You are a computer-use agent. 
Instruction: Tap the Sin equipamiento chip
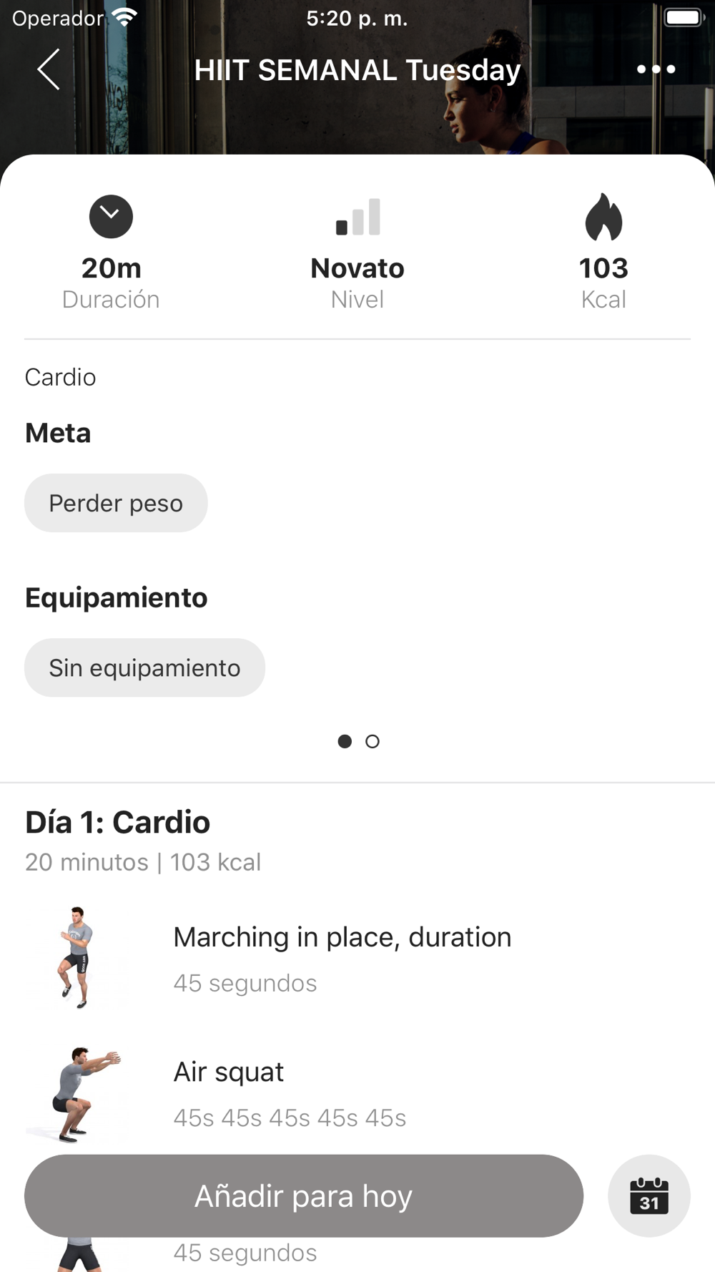pyautogui.click(x=144, y=667)
